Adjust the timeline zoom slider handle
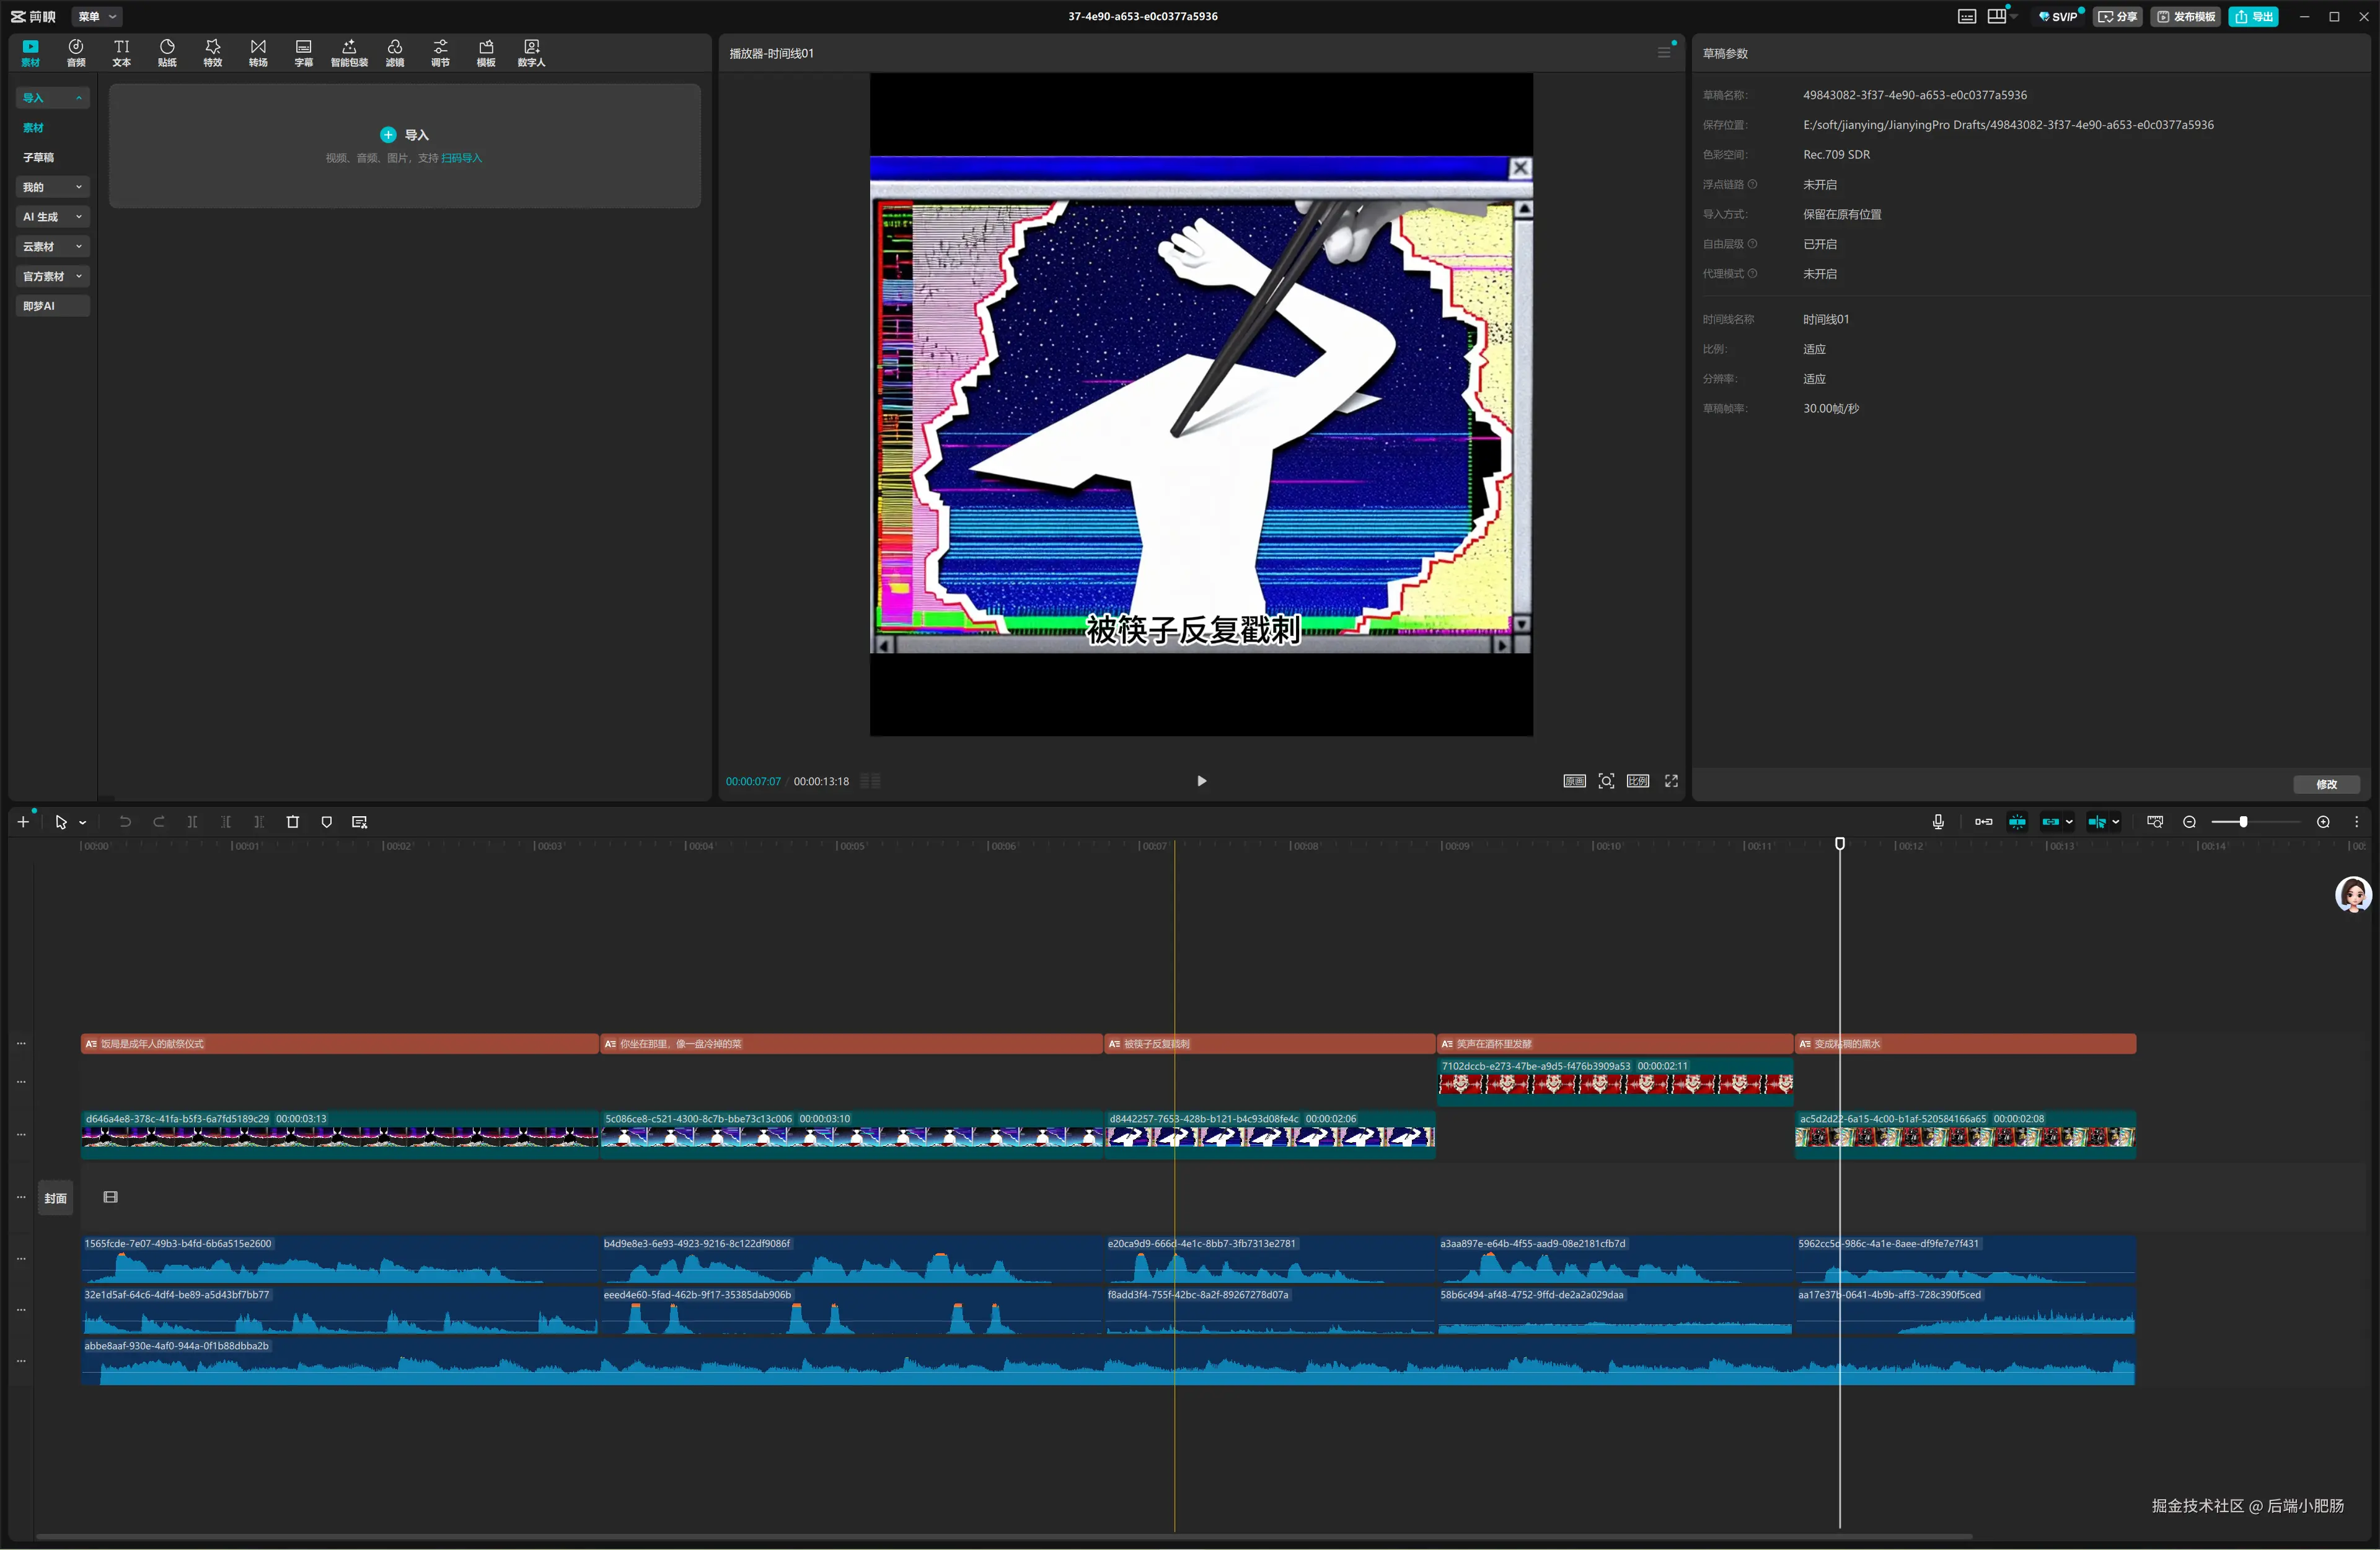 [x=2243, y=822]
